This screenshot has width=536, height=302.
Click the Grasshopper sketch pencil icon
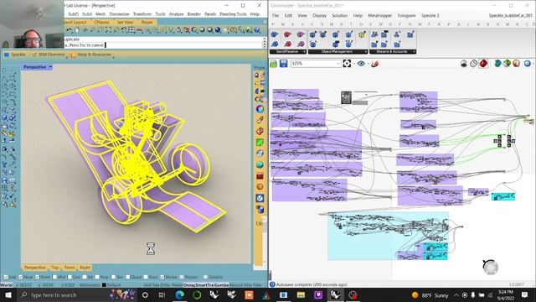374,64
